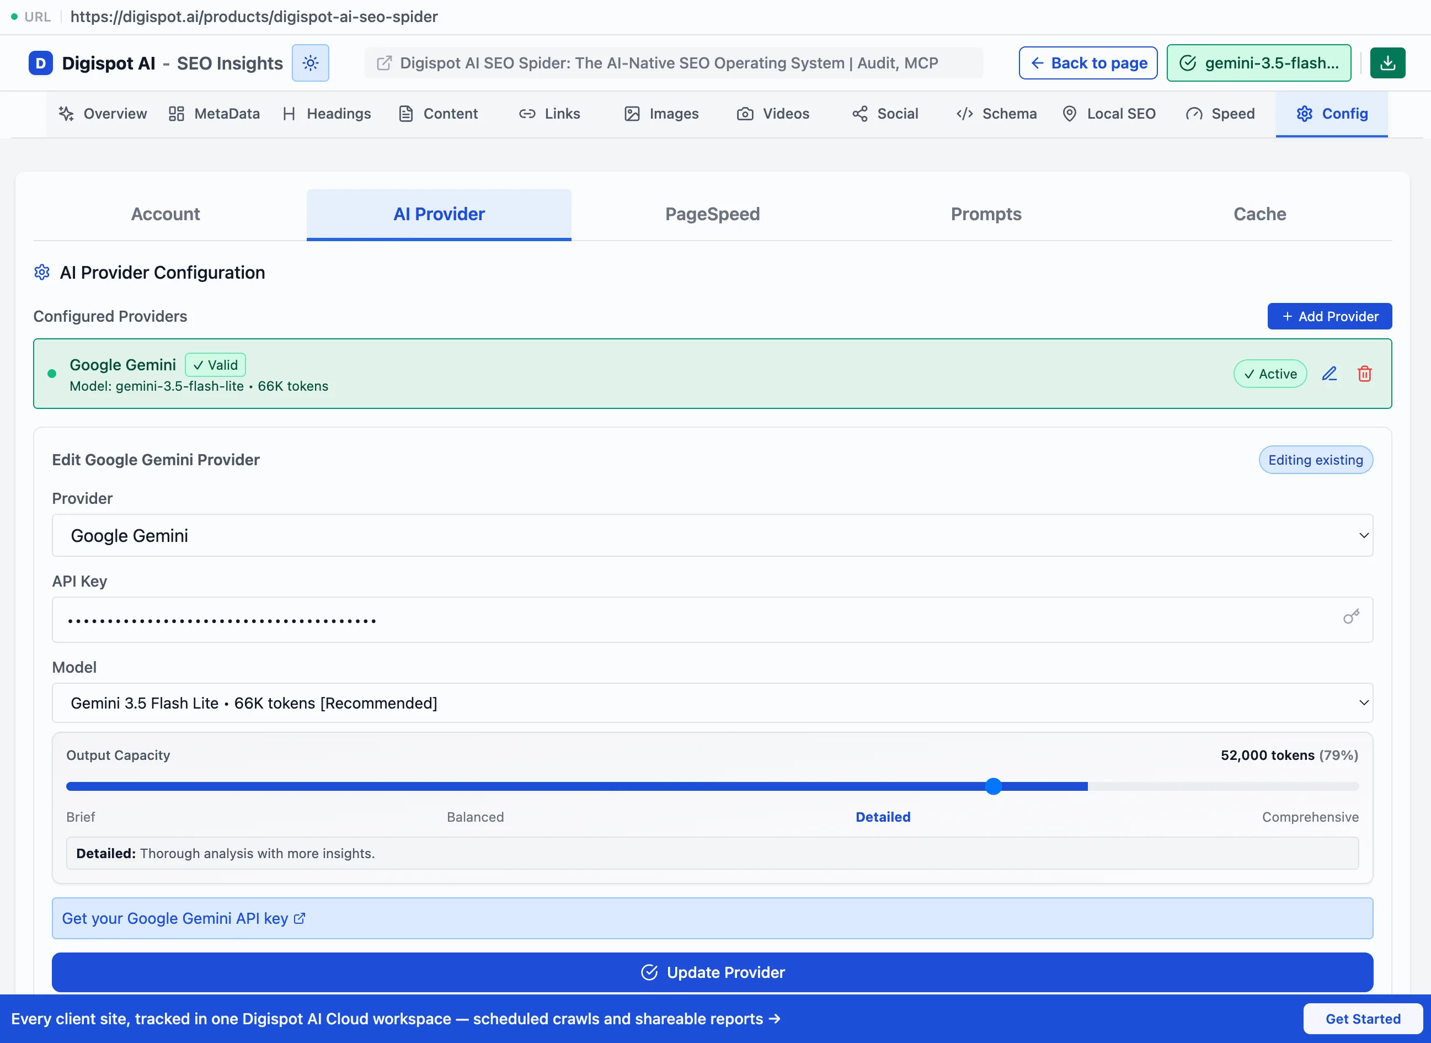
Task: Open the Schema tab
Action: [x=997, y=114]
